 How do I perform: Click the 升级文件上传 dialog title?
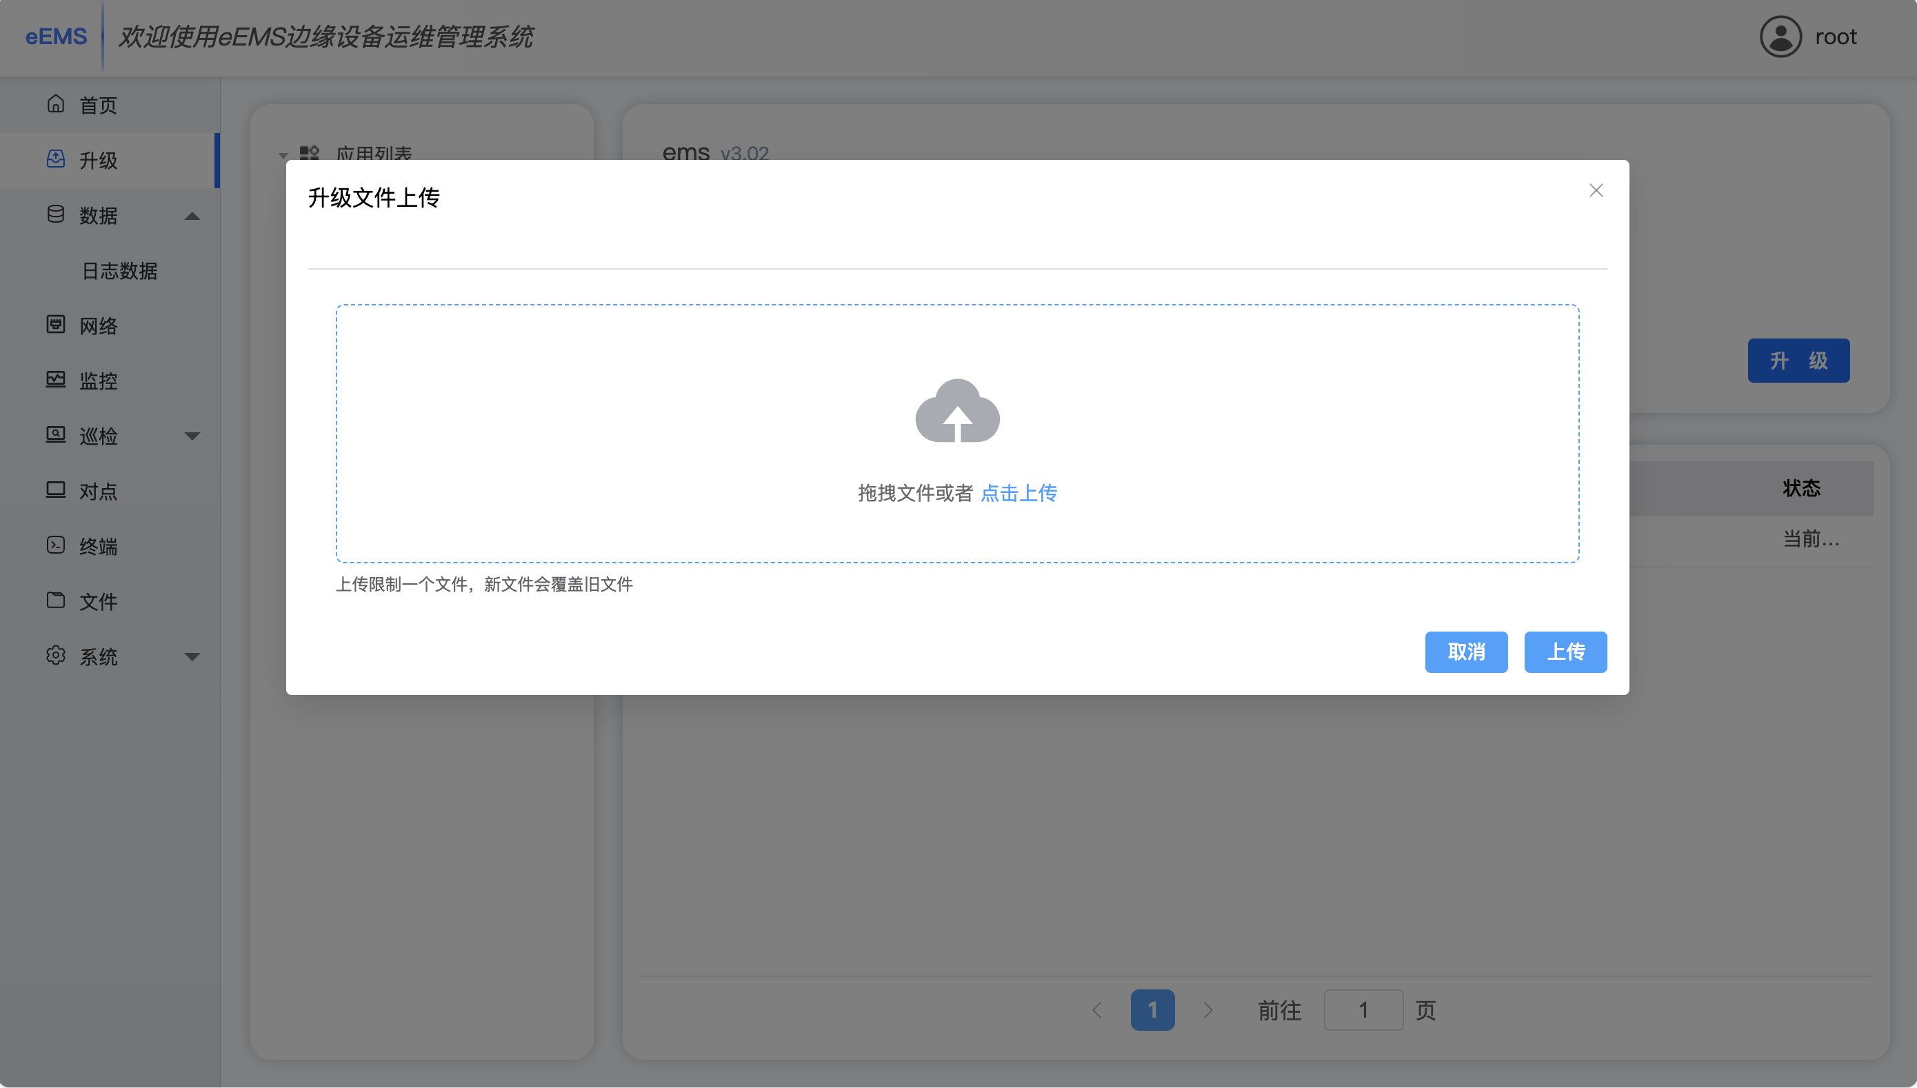[374, 198]
